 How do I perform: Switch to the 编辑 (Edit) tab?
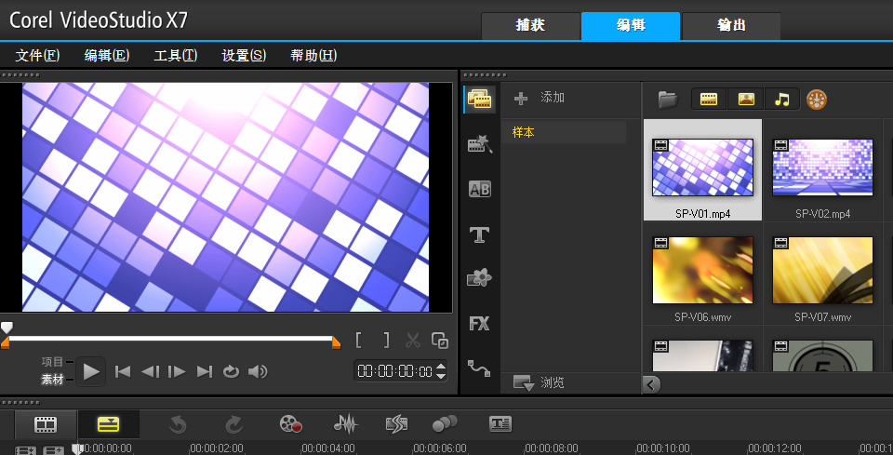tap(631, 26)
